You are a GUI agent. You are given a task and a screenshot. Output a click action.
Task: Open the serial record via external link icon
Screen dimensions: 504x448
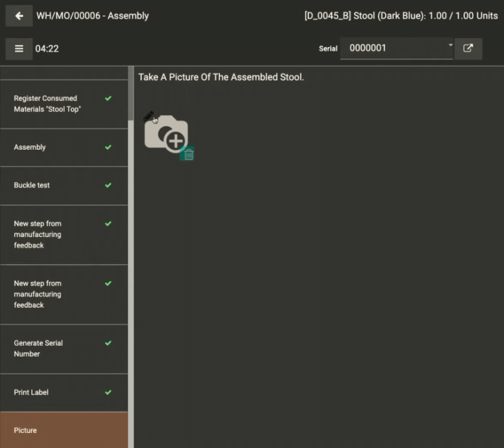[468, 48]
